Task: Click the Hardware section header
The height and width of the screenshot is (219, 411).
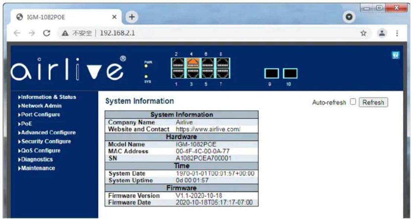Action: (x=182, y=137)
